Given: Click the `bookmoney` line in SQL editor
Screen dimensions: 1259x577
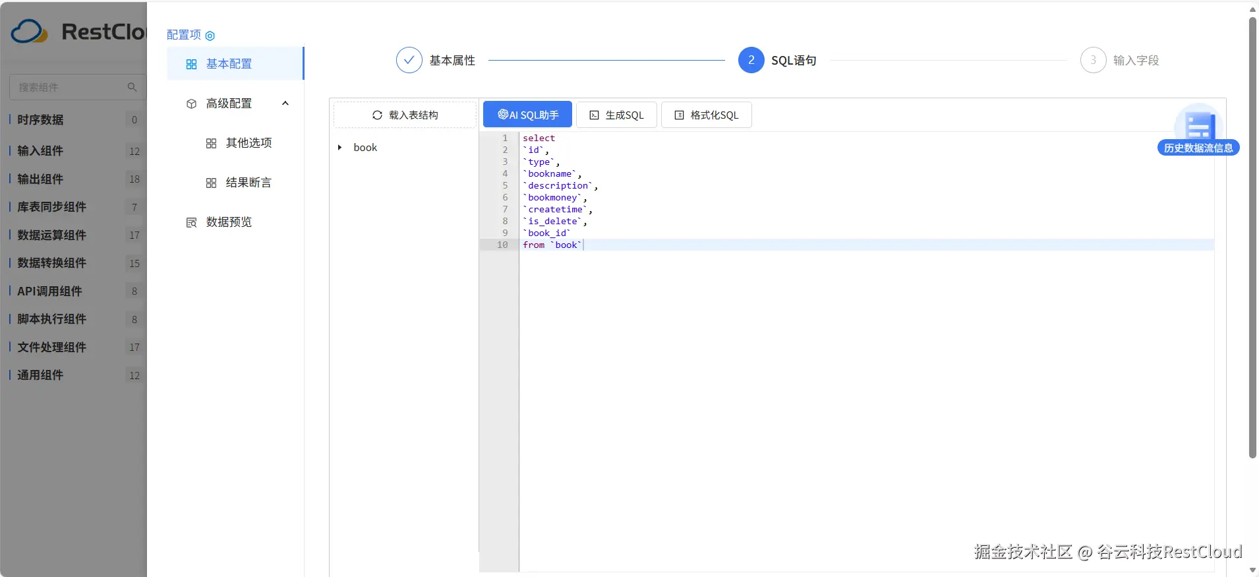Looking at the screenshot, I should coord(555,197).
